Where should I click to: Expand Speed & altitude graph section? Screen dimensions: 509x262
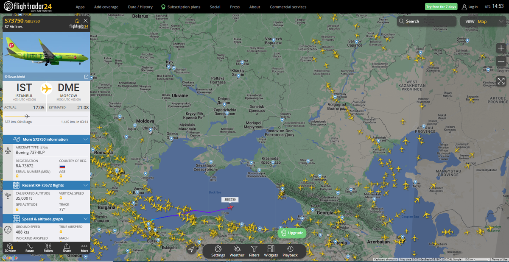[46, 219]
